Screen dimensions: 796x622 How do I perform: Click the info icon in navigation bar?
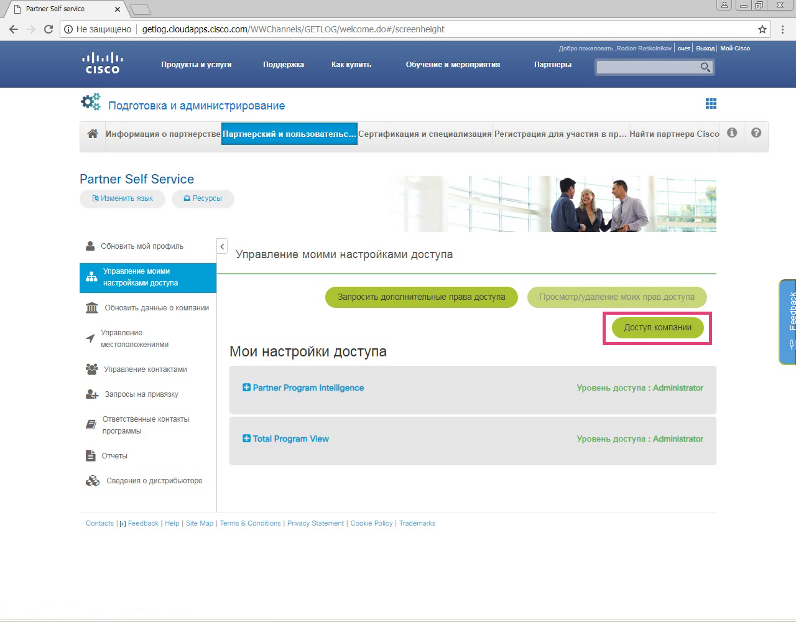732,132
